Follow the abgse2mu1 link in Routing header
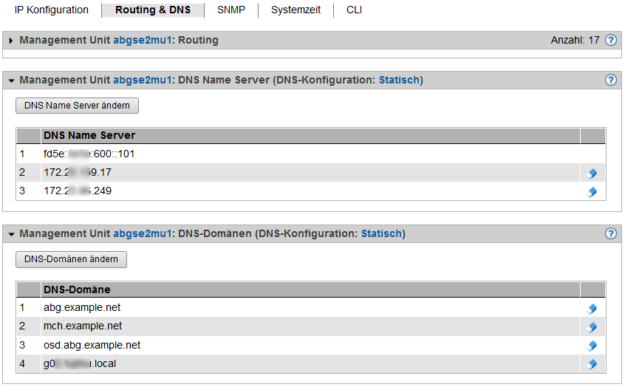Viewport: 625px width, 387px height. coord(142,41)
